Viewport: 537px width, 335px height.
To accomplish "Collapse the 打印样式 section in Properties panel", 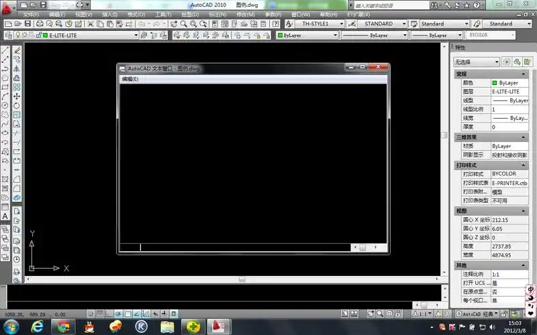I will pyautogui.click(x=524, y=165).
